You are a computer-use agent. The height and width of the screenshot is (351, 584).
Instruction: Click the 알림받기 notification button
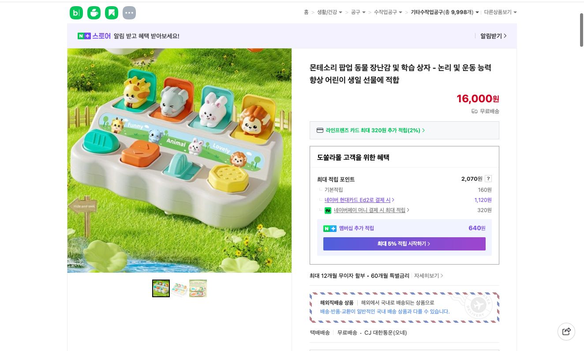tap(491, 36)
